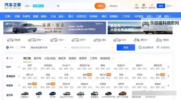Screen dimensions: 181x100
Task: Open the 小程序 mini-program icon
Action: [137, 5]
